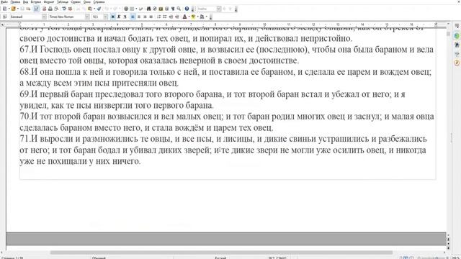461x259 pixels.
Task: Open sidebar Properties deck
Action: pos(457,36)
